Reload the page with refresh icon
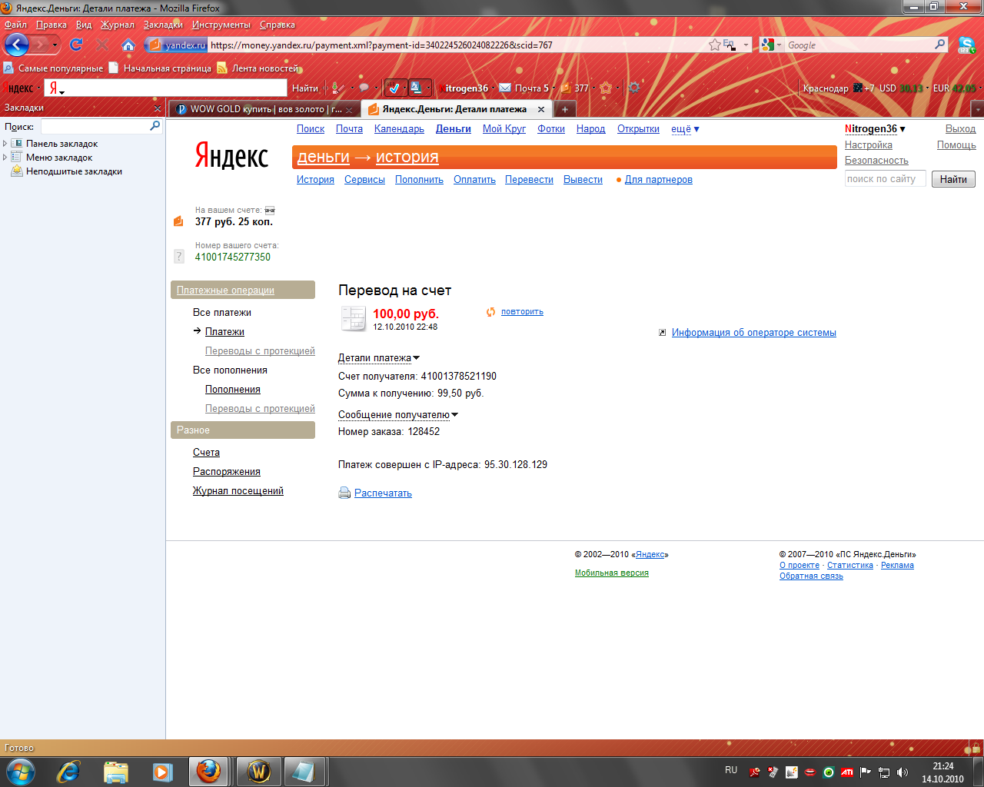The image size is (984, 787). pos(76,45)
